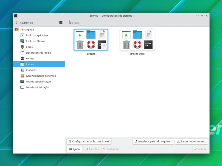Image resolution: width=222 pixels, height=166 pixels.
Task: Click the Decorações da janela icon
Action: [x=22, y=53]
